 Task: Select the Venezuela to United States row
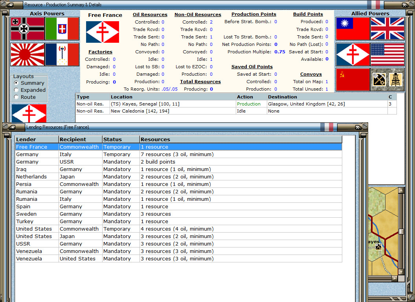[179, 259]
